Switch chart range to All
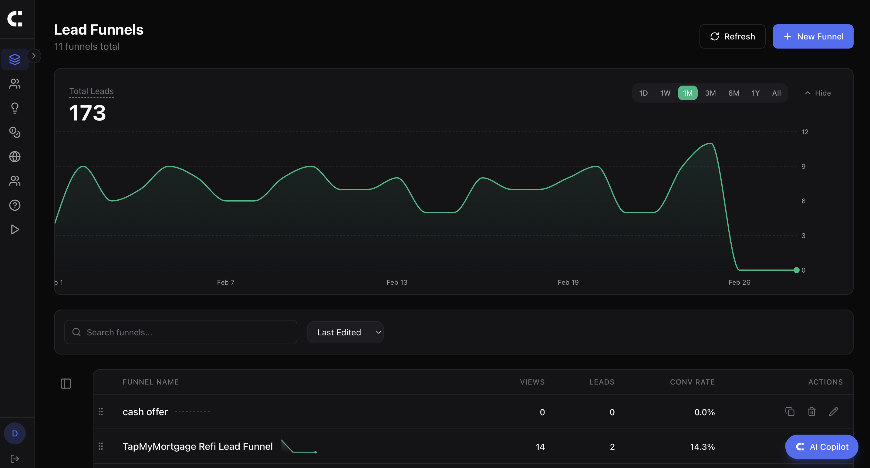 pos(776,93)
